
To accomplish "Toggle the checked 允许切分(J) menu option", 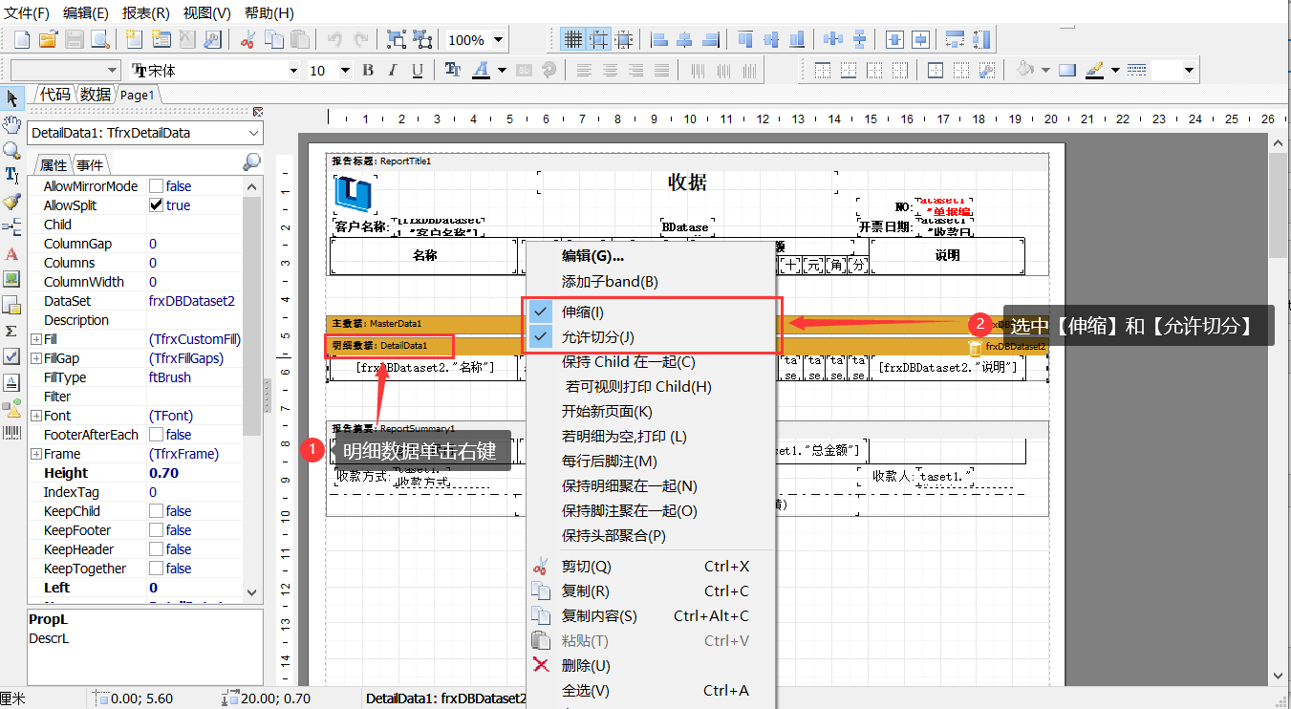I will click(x=652, y=336).
